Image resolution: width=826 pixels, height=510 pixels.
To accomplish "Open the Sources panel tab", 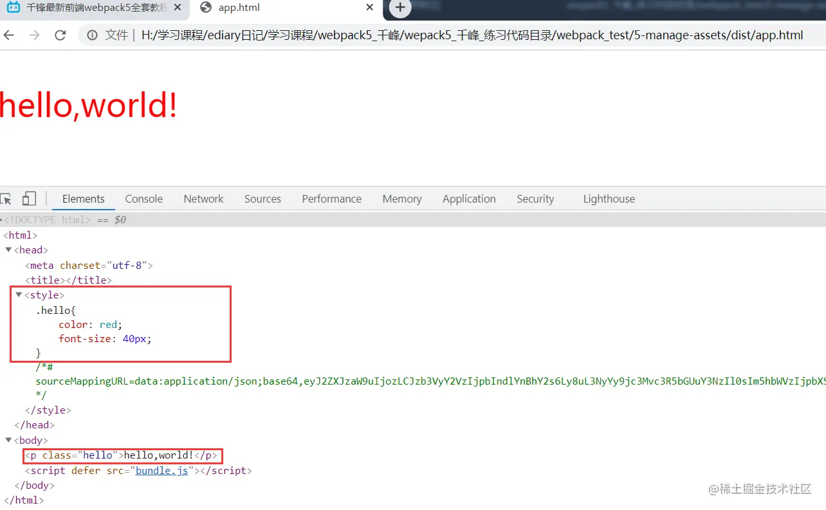I will (262, 199).
